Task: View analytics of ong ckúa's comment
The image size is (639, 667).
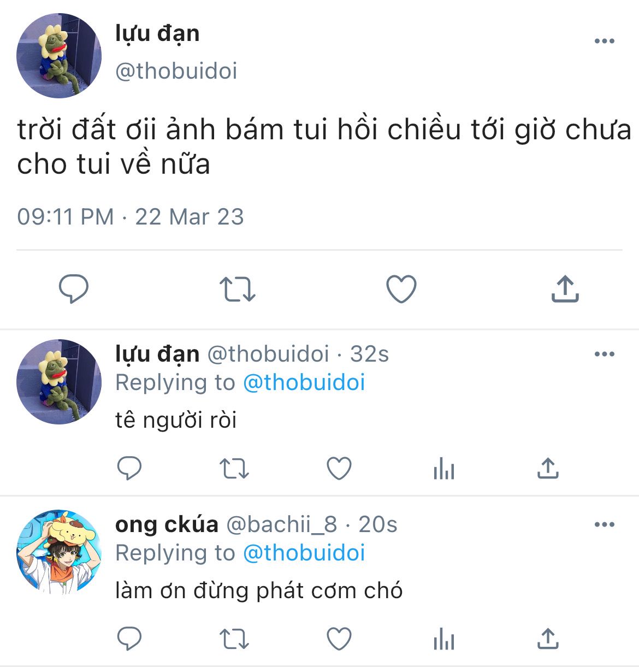Action: [443, 639]
